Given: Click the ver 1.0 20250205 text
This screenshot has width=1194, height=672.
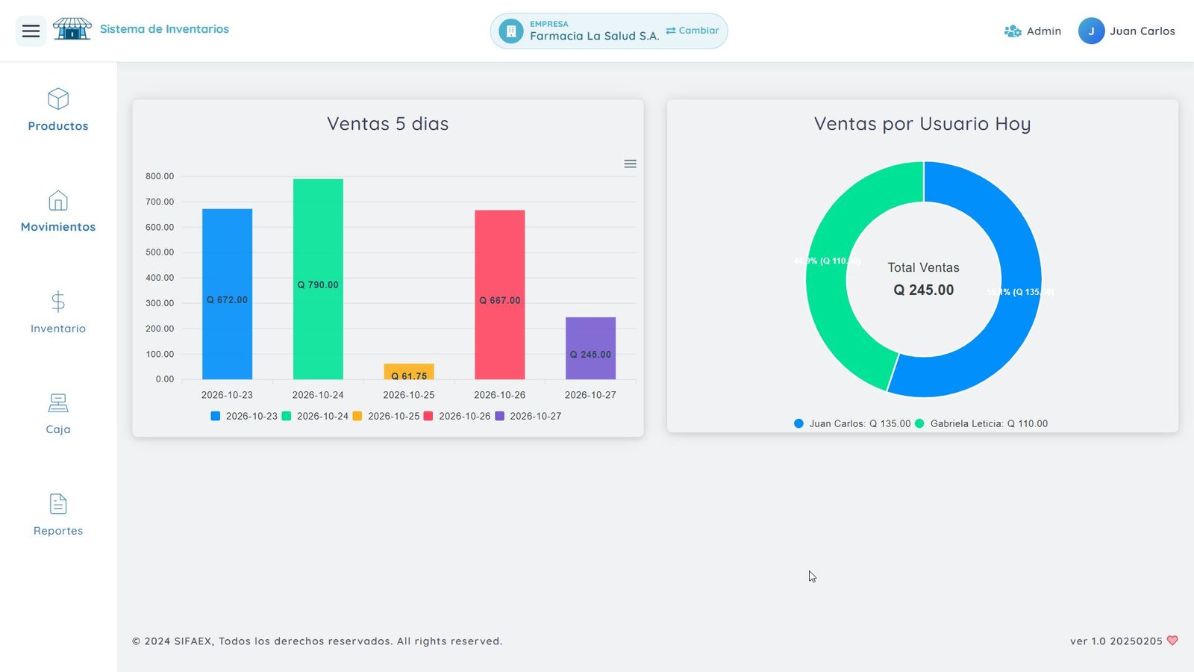Looking at the screenshot, I should pos(1116,641).
